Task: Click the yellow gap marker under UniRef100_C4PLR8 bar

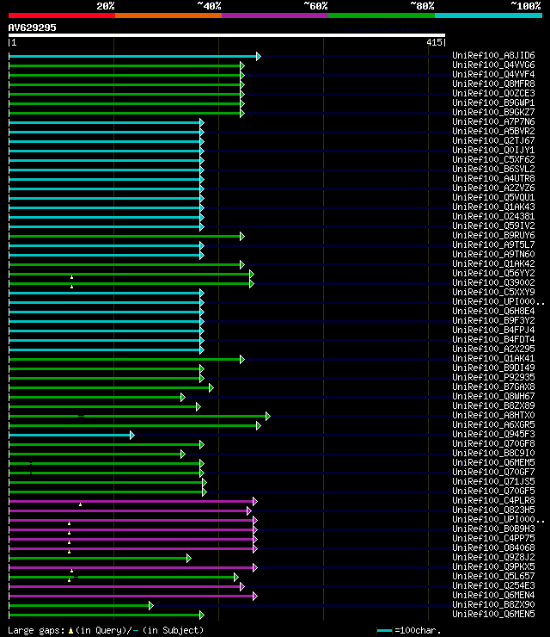Action: pos(80,504)
